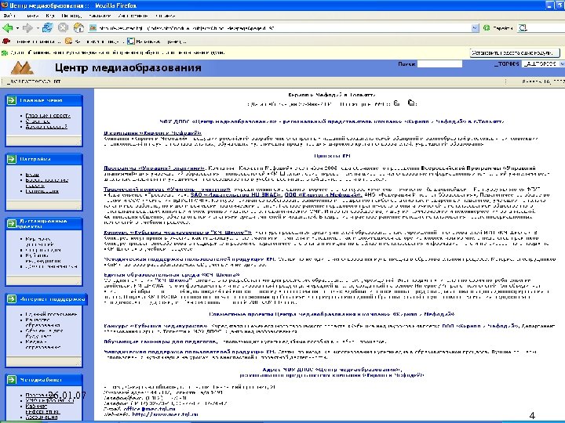The image size is (565, 423).
Task: Open the Back button history dropdown arrow
Action: (17, 28)
